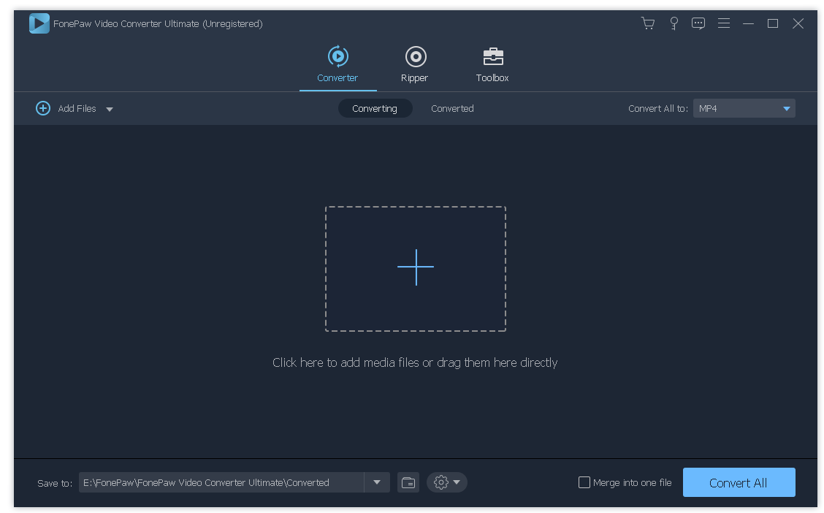The height and width of the screenshot is (513, 824).
Task: Close the FonePaw window
Action: click(798, 23)
